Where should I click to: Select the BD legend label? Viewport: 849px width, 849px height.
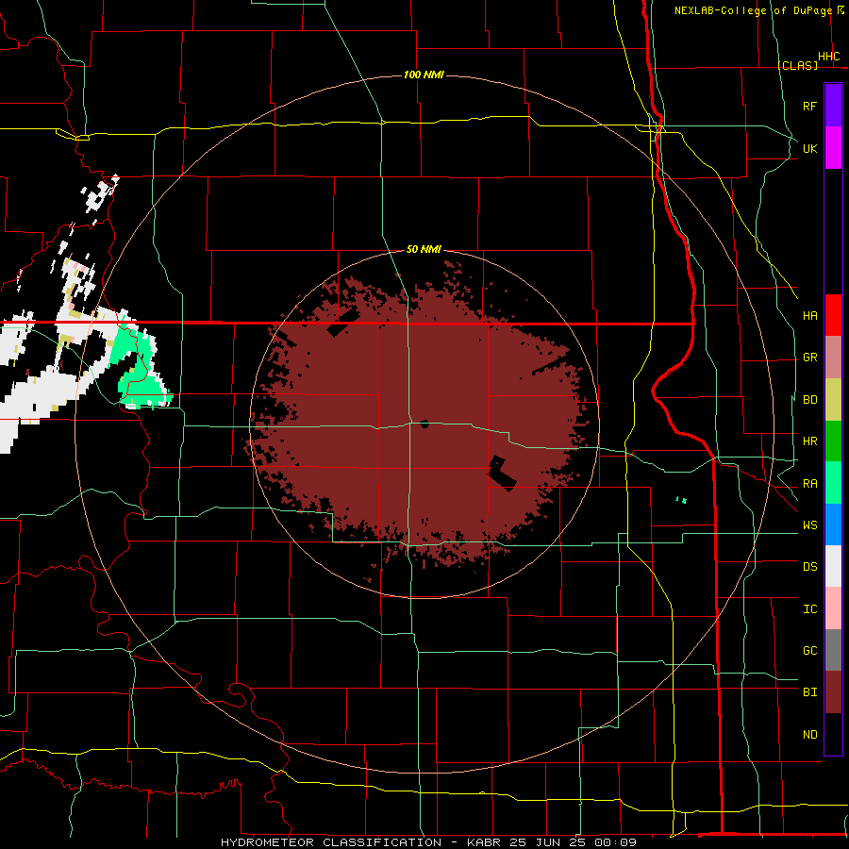coord(809,400)
